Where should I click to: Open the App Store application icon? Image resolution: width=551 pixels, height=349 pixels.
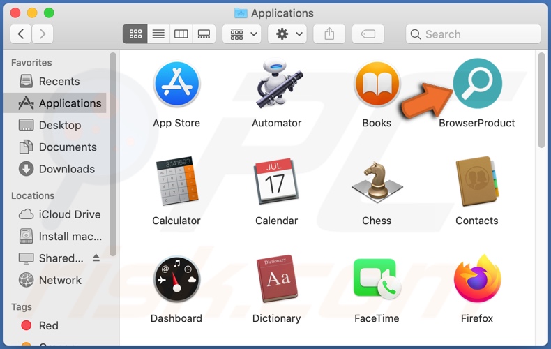click(x=176, y=84)
